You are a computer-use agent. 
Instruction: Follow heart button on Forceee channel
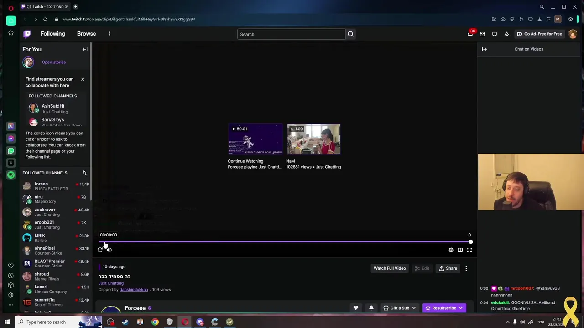[356, 308]
